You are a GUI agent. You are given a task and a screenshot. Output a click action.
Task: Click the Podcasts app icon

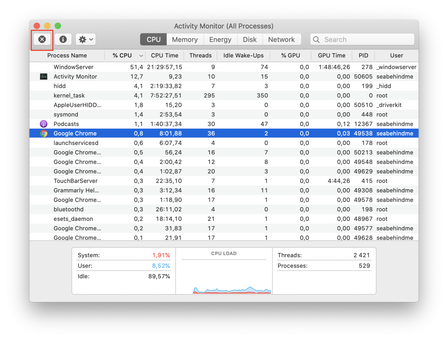click(x=43, y=124)
